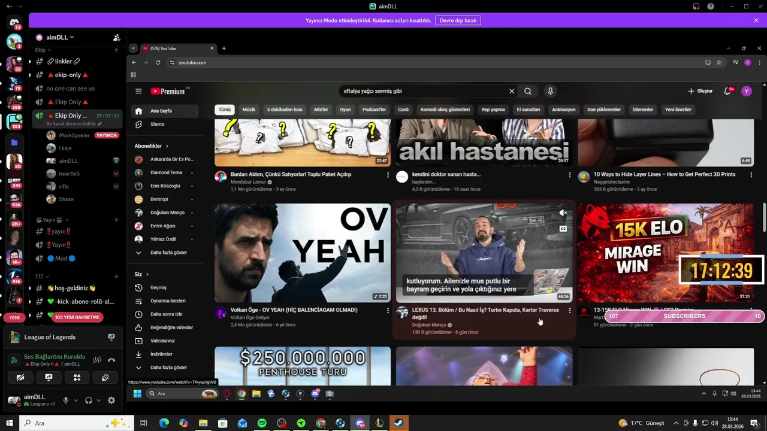This screenshot has height=431, width=767.
Task: Open headphone output options chevron
Action: [98, 400]
